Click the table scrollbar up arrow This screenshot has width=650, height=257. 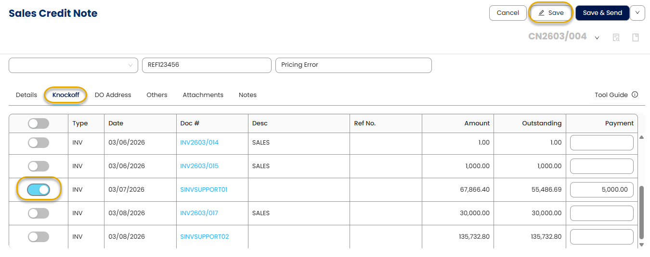tap(641, 137)
